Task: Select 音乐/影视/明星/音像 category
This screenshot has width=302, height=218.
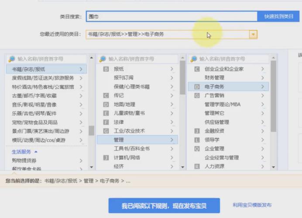Action: point(46,105)
